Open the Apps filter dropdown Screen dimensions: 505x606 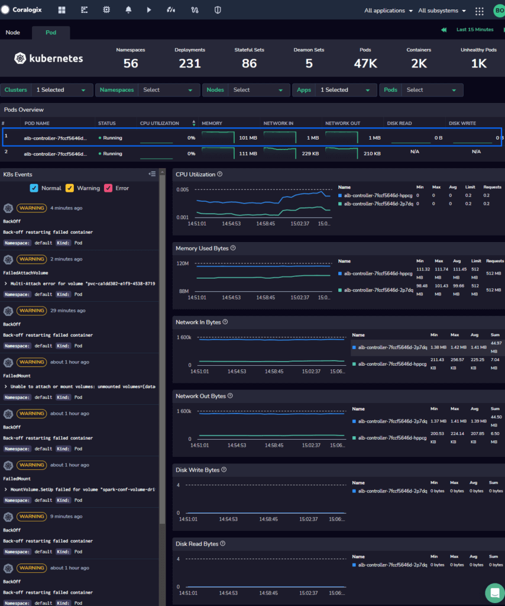346,90
